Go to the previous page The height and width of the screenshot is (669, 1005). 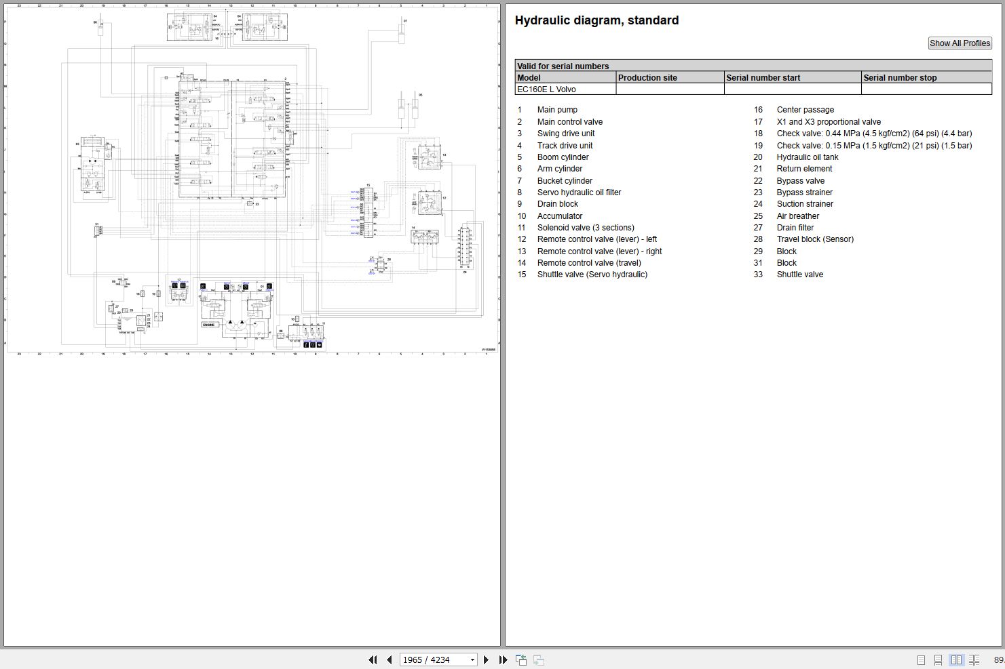tap(390, 660)
